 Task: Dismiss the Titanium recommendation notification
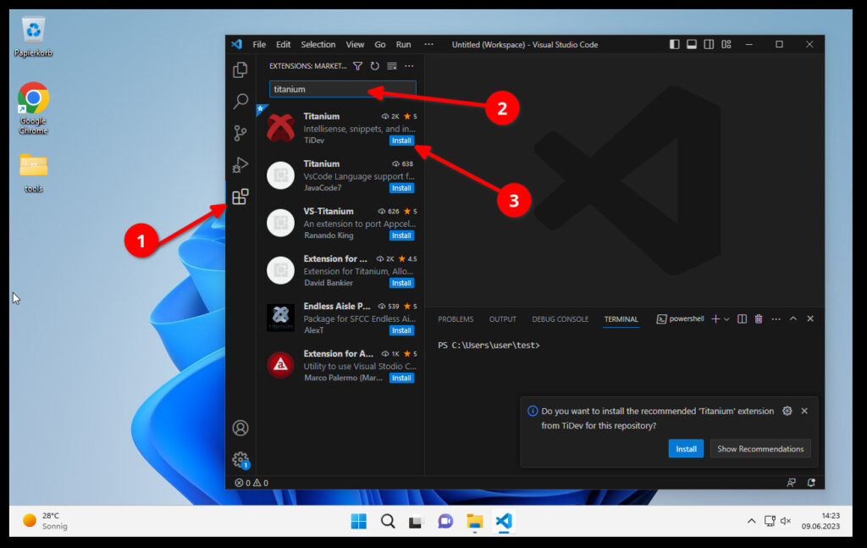coord(804,411)
